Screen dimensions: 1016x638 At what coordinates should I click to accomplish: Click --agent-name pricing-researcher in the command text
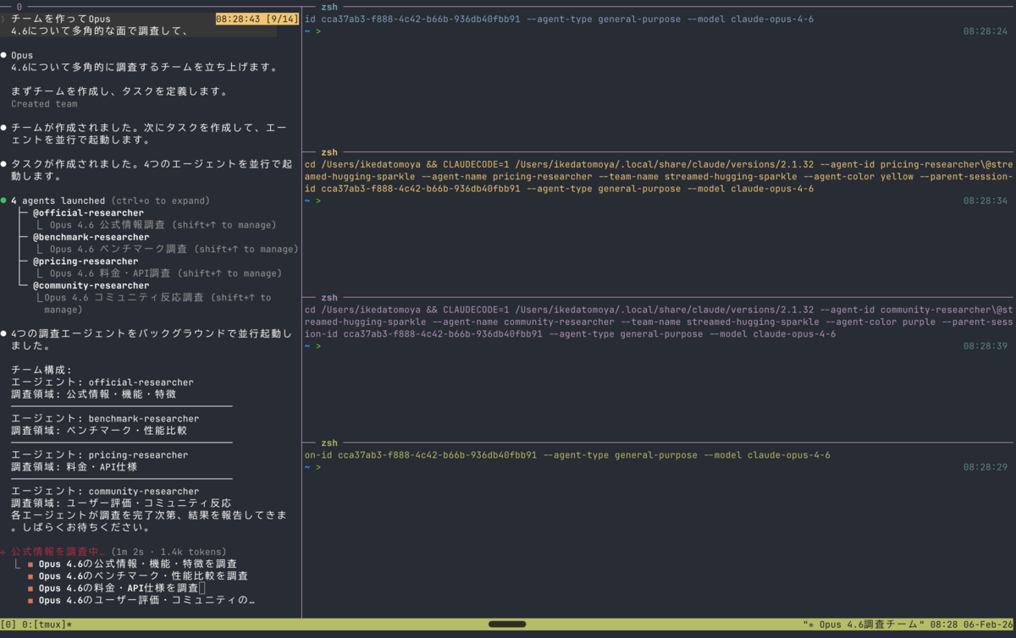pos(507,177)
